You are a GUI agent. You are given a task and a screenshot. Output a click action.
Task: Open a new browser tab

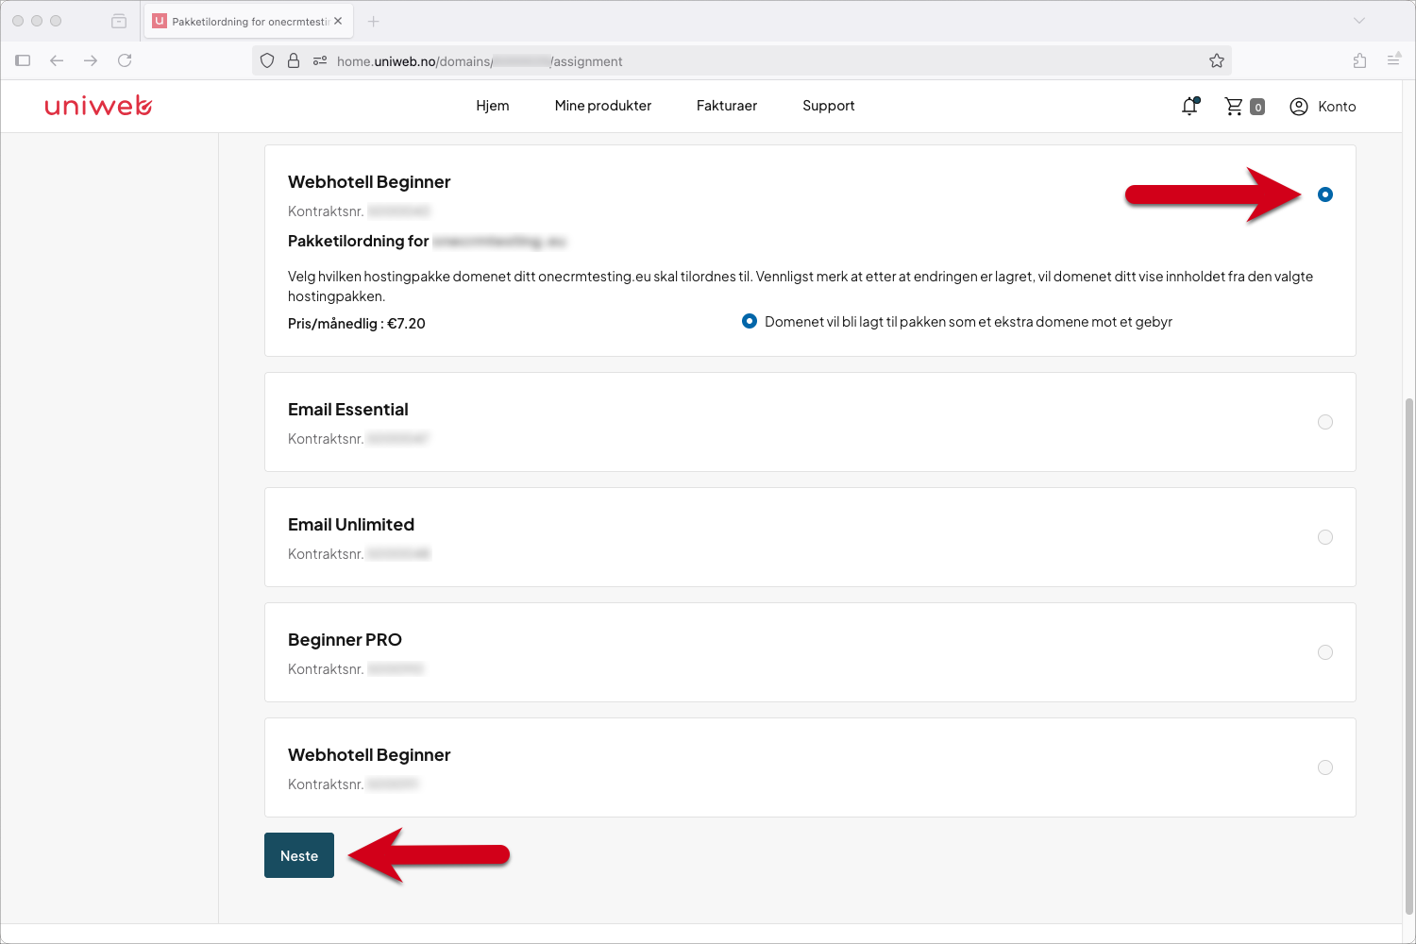373,21
